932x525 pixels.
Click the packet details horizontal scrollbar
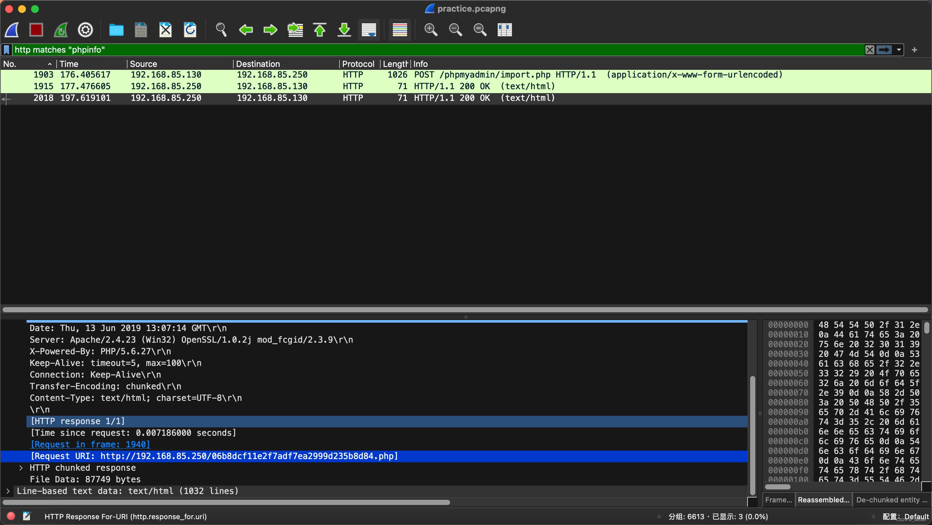pyautogui.click(x=226, y=502)
